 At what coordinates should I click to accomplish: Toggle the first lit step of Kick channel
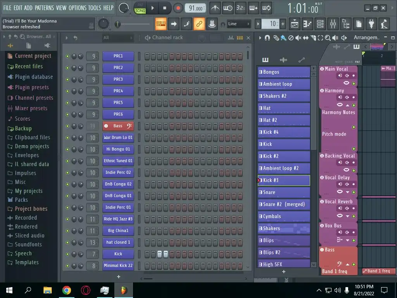[159, 254]
